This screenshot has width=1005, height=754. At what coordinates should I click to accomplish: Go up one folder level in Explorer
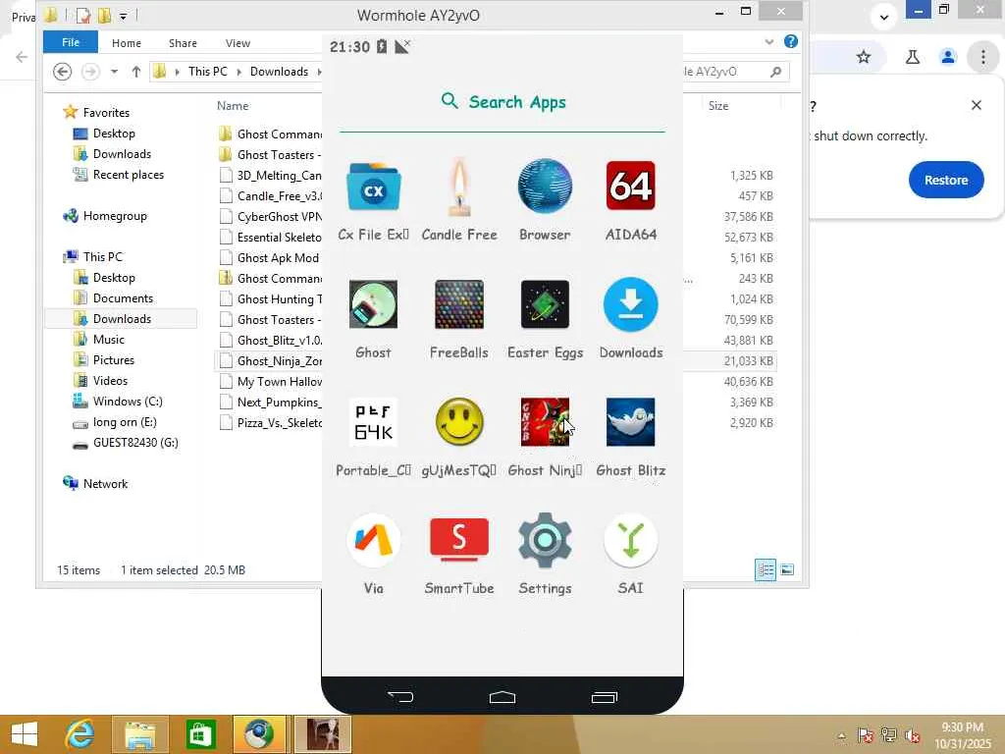pyautogui.click(x=135, y=71)
